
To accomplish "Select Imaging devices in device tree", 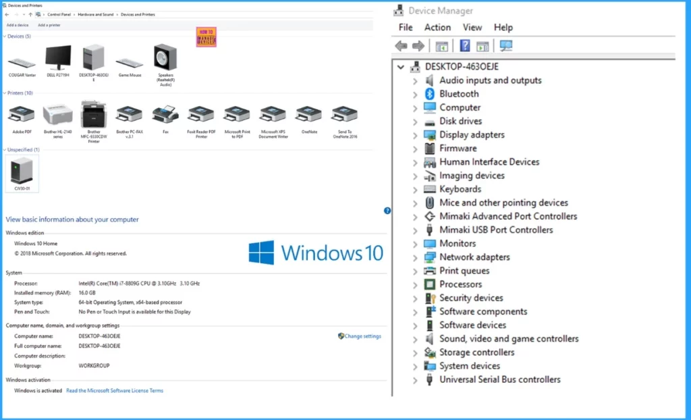I will [x=472, y=176].
